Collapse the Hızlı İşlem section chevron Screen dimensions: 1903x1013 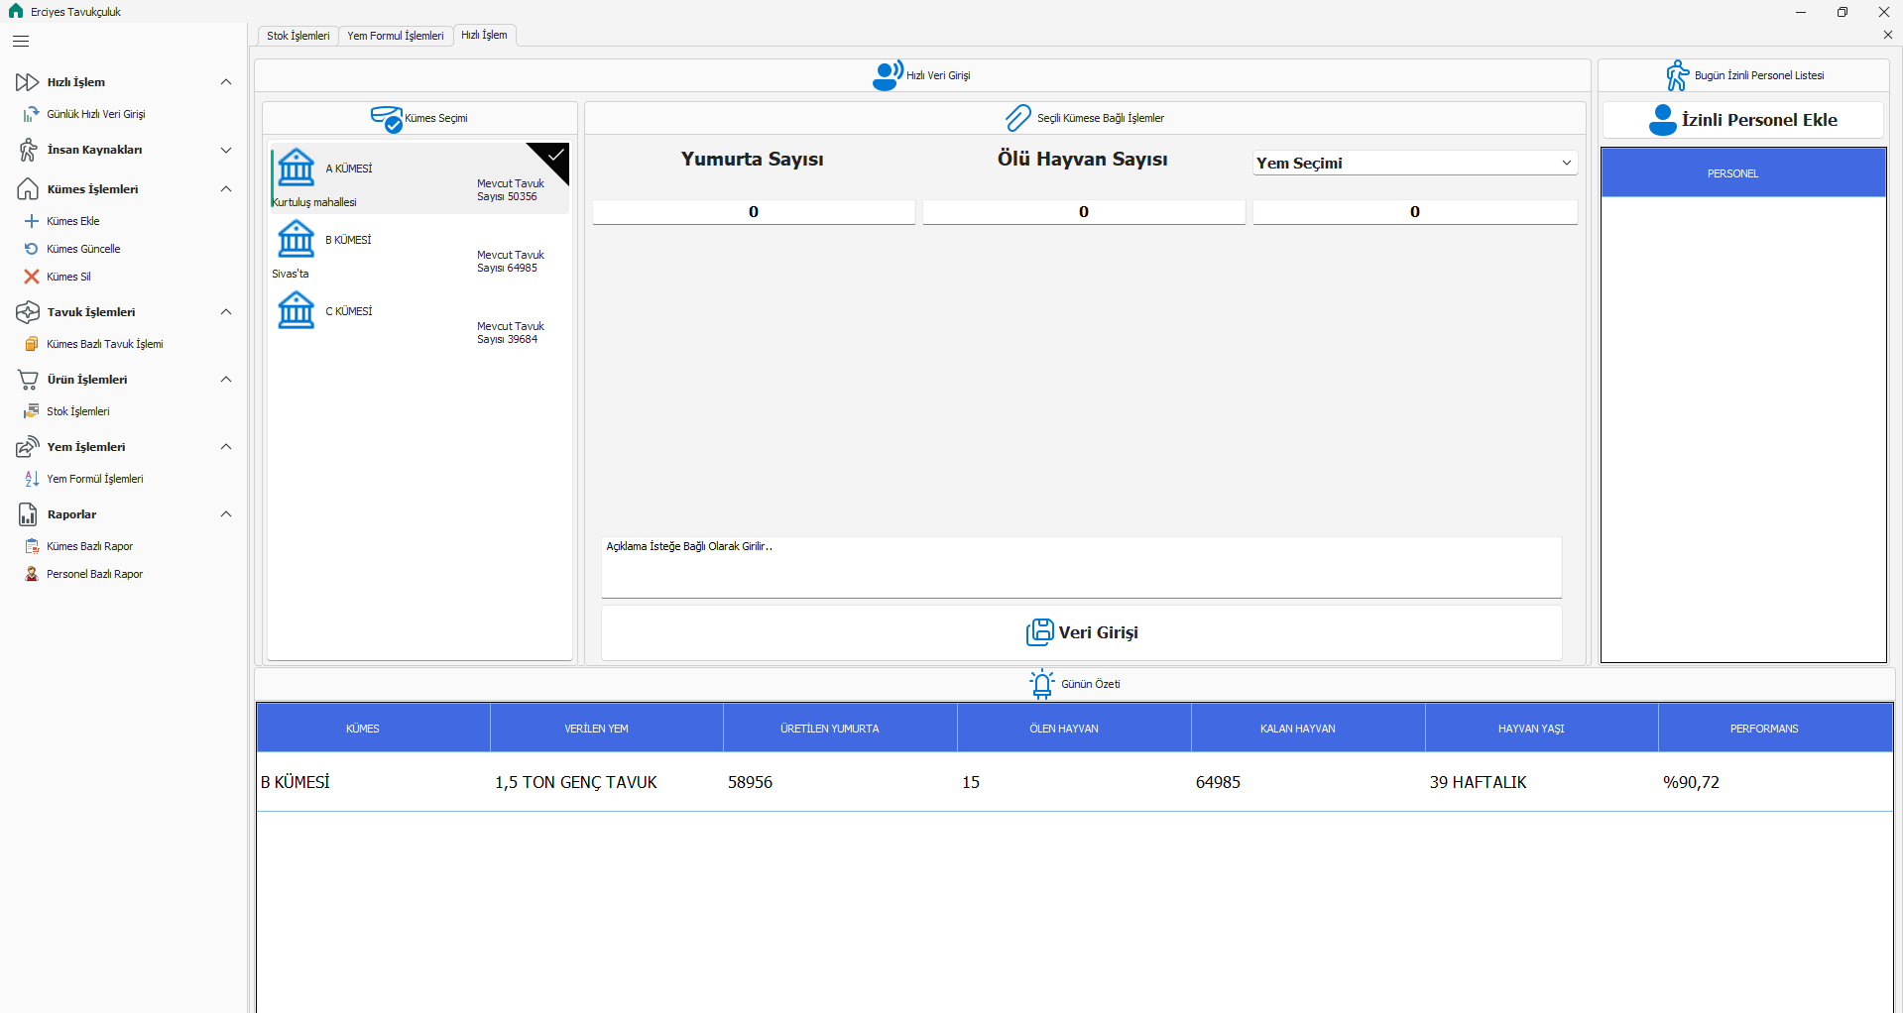point(226,82)
